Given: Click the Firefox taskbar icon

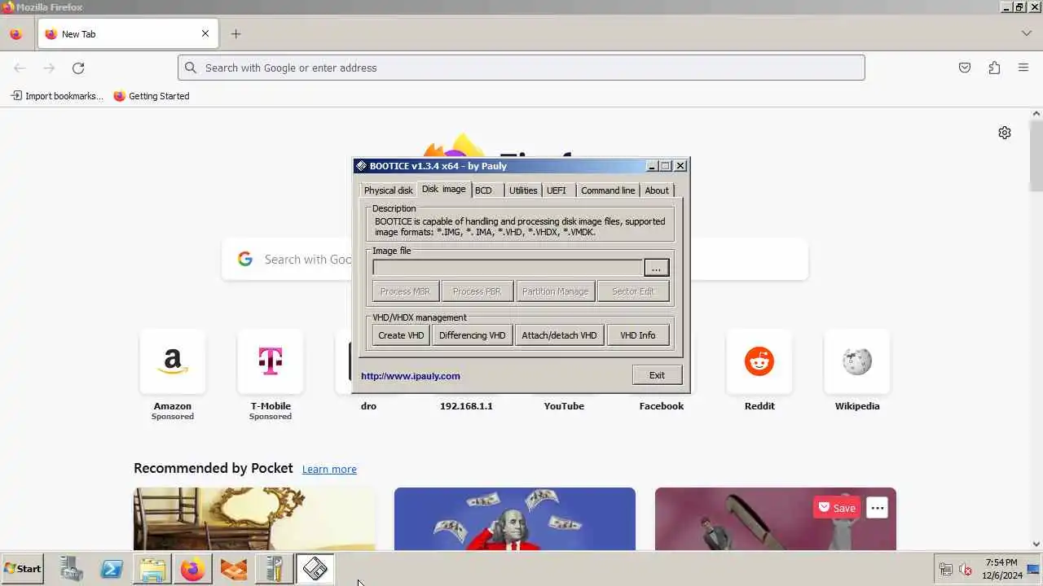Looking at the screenshot, I should click(193, 569).
